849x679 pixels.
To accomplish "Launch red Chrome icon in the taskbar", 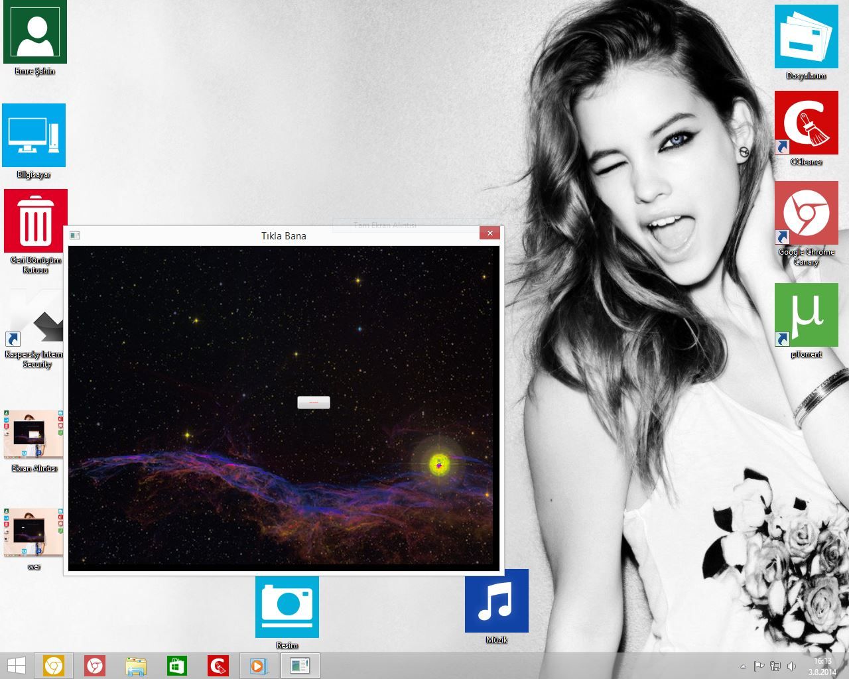I will 95,666.
